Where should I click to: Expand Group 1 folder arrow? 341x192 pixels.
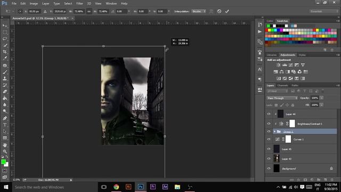pos(274,131)
